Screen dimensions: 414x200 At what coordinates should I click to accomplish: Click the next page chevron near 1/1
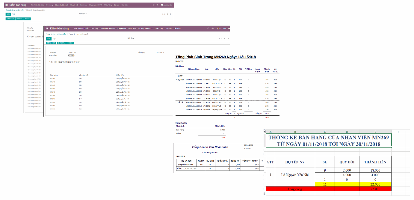(x=228, y=38)
